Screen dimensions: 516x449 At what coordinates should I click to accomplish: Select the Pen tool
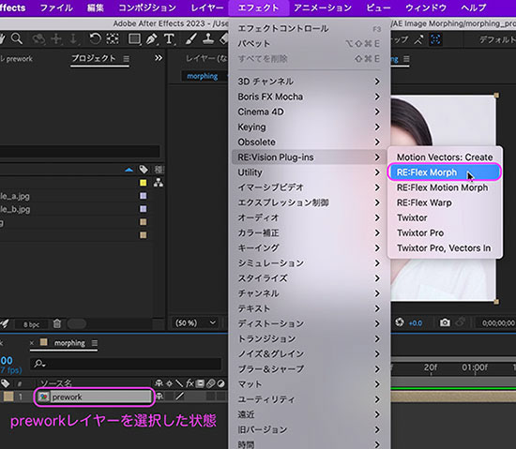pyautogui.click(x=151, y=39)
